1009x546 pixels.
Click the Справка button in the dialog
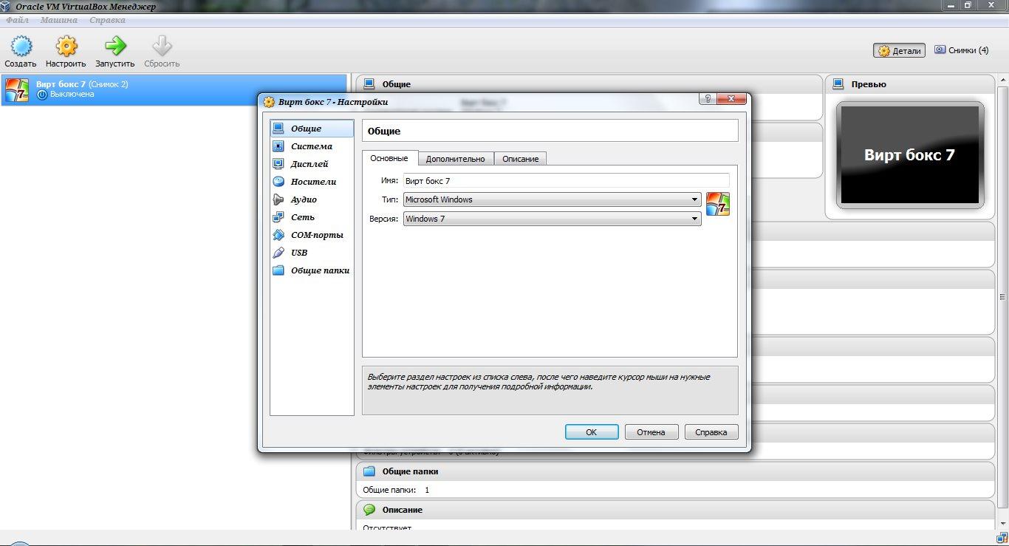pyautogui.click(x=711, y=432)
